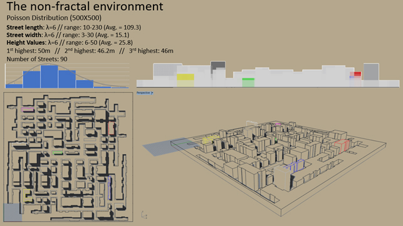This screenshot has width=403, height=226.
Task: Open the Perspective viewport label menu
Action: 144,93
